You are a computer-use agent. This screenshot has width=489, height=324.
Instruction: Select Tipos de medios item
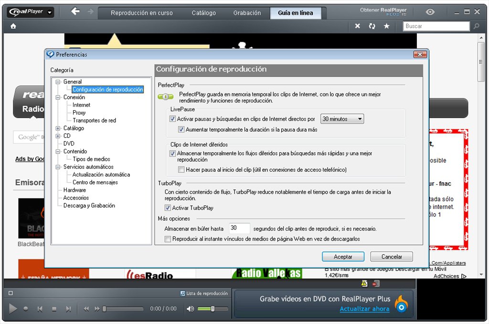point(91,159)
